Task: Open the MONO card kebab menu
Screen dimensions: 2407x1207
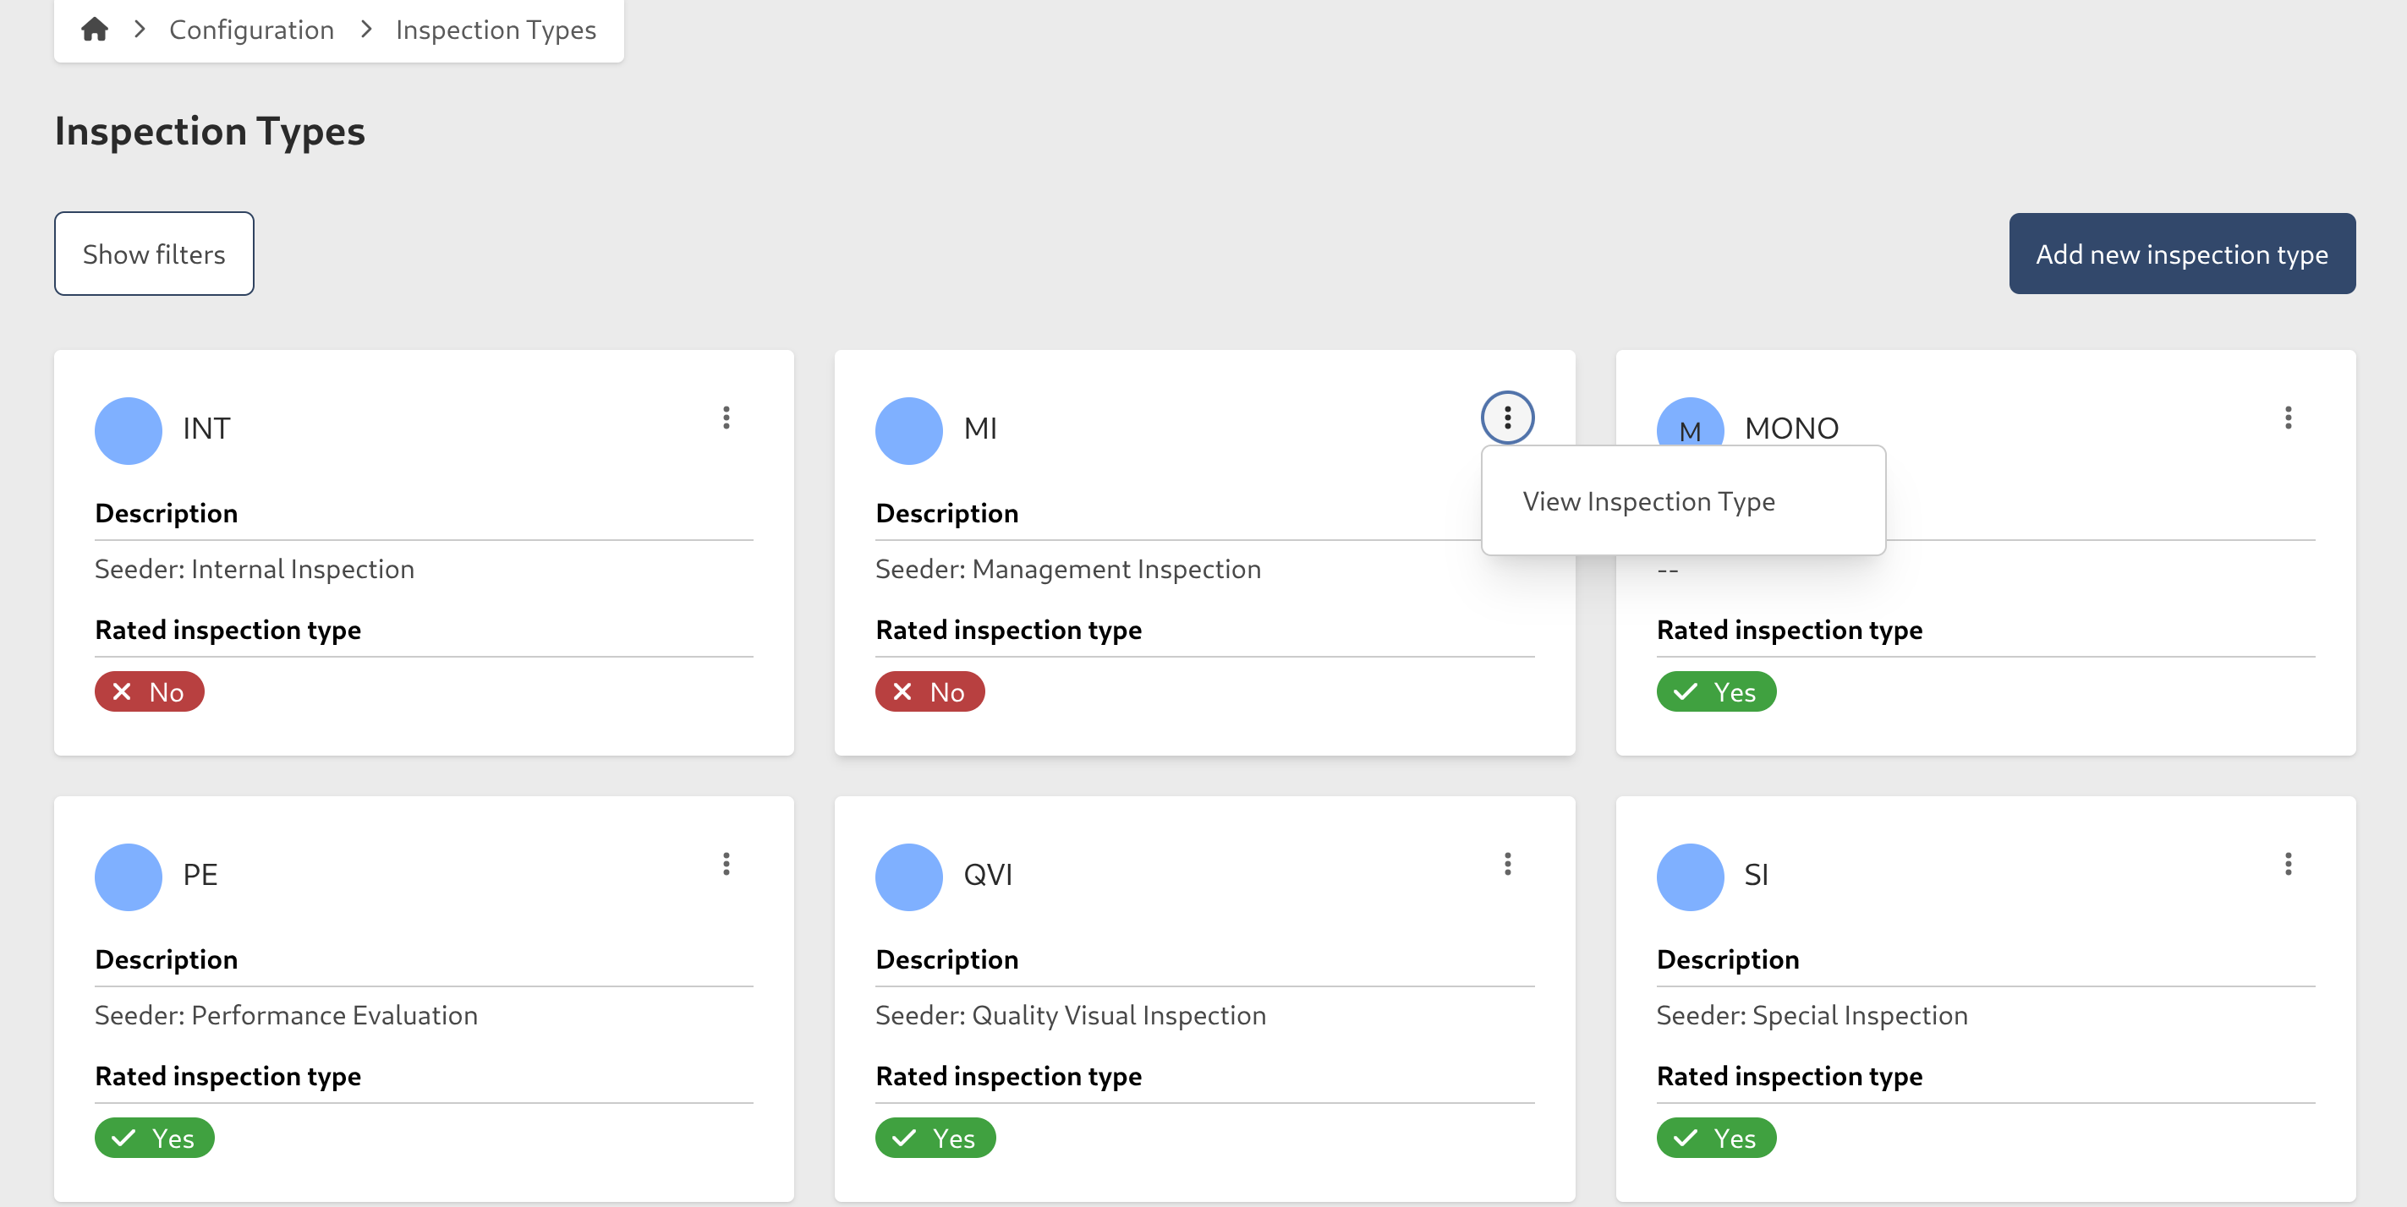Action: tap(2289, 418)
